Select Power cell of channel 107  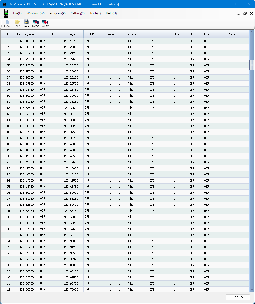click(x=110, y=77)
